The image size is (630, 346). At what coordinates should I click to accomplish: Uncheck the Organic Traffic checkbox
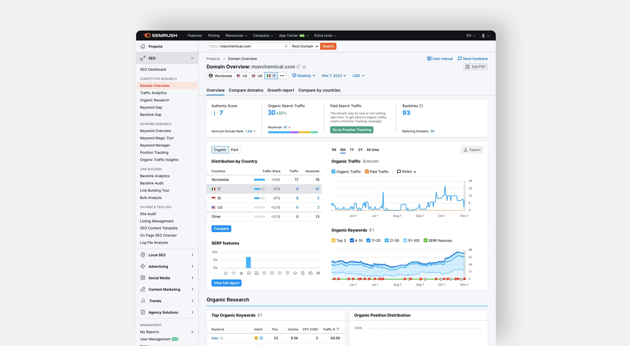333,172
